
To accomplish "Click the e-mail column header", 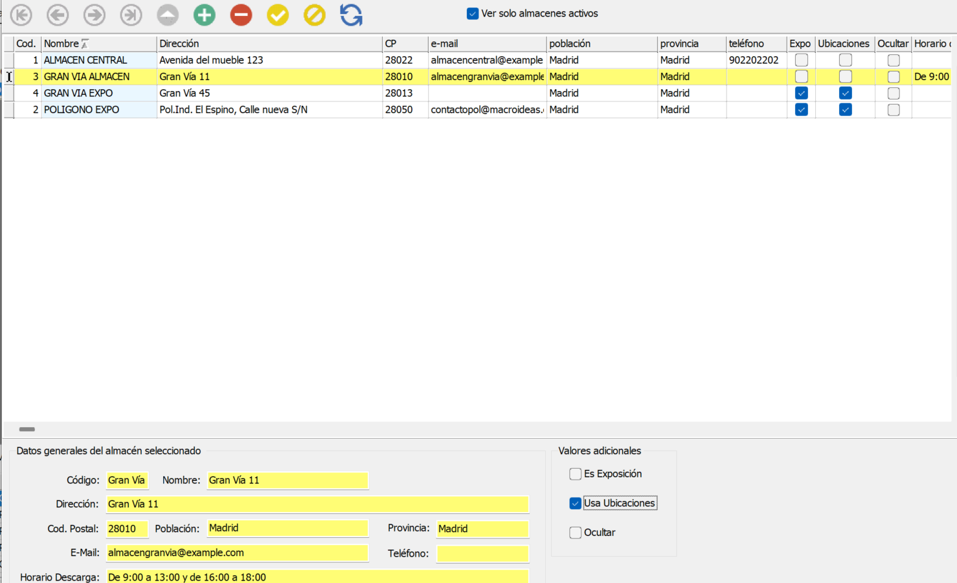I will coord(487,43).
